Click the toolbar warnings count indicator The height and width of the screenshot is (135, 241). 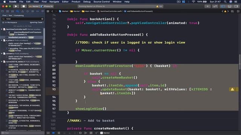pos(159,6)
